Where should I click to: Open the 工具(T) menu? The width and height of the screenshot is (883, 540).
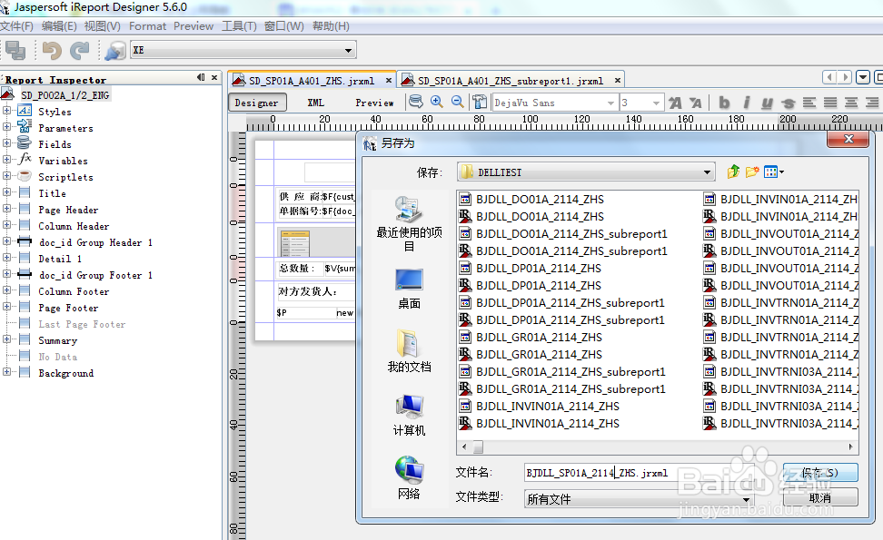(239, 26)
